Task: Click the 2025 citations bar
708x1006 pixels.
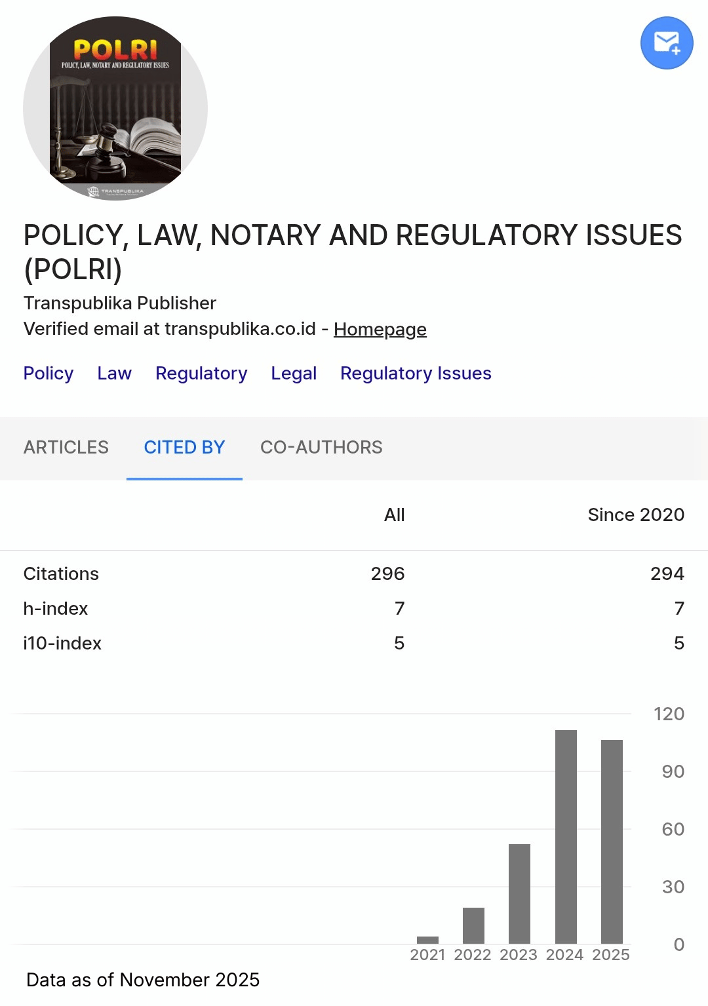Action: pyautogui.click(x=612, y=842)
